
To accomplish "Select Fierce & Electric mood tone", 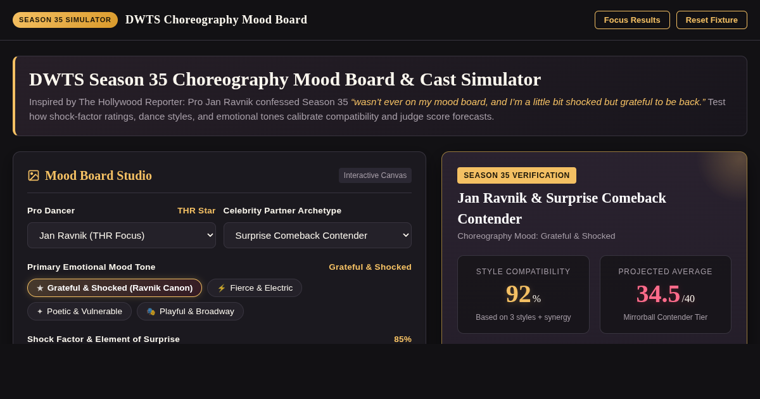I will [x=255, y=288].
